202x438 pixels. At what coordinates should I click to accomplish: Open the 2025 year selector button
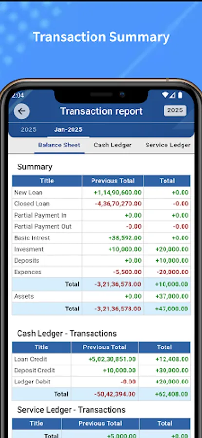click(x=175, y=110)
